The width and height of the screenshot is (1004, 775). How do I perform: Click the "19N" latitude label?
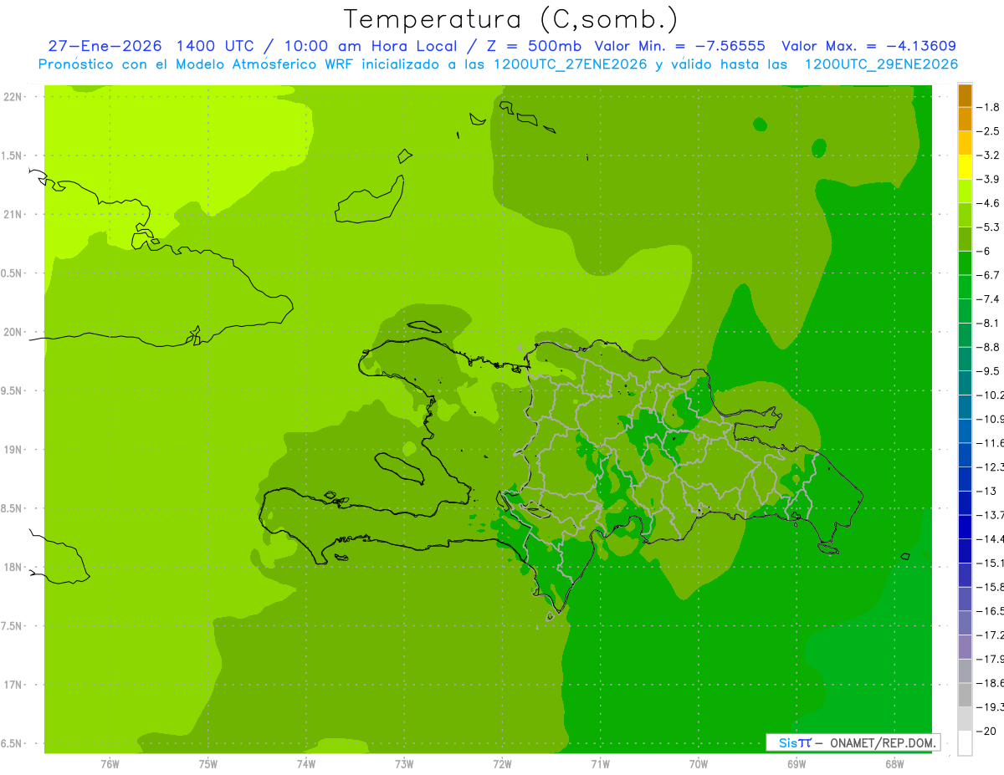[12, 450]
